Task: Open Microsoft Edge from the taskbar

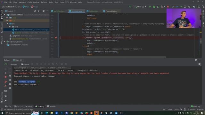Action: [47, 113]
